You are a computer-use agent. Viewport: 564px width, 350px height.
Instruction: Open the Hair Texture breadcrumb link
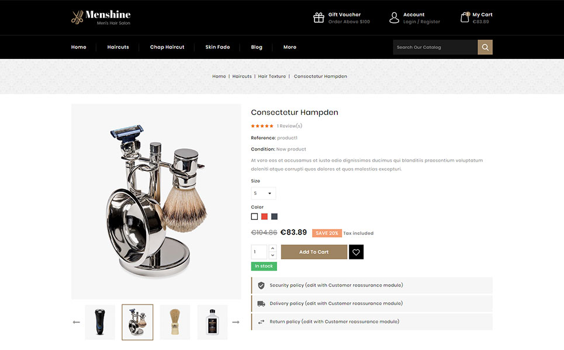pos(272,76)
